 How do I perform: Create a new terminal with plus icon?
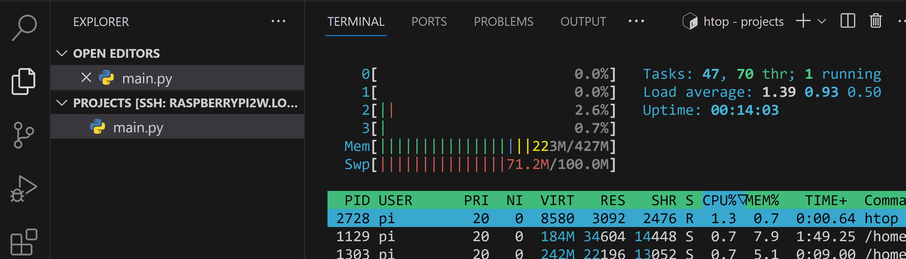click(x=803, y=21)
